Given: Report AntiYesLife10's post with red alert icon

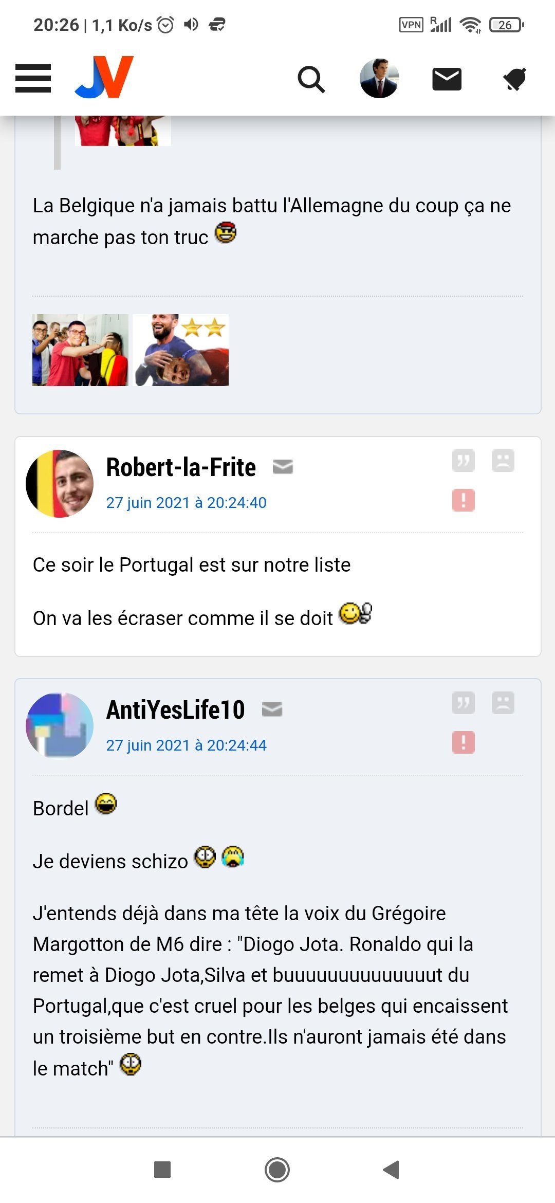Looking at the screenshot, I should 463,742.
